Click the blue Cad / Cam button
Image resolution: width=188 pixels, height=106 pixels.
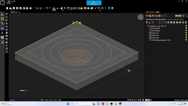pyautogui.click(x=94, y=3)
